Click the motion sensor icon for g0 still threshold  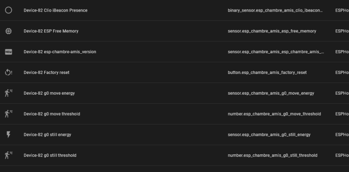coord(9,155)
